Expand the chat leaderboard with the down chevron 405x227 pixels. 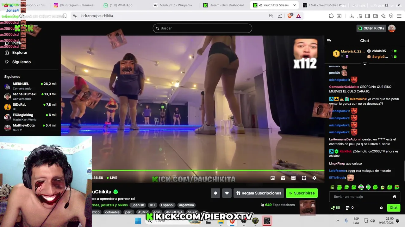364,63
